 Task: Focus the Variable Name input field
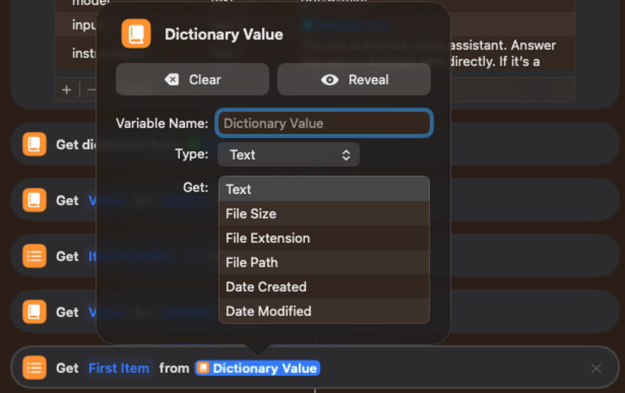324,123
